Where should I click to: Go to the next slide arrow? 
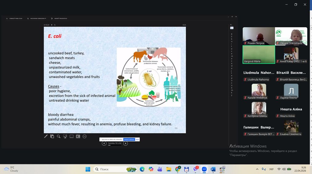(x=125, y=143)
